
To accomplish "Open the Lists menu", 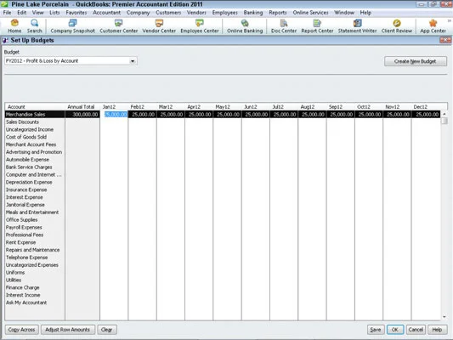I will [x=54, y=13].
